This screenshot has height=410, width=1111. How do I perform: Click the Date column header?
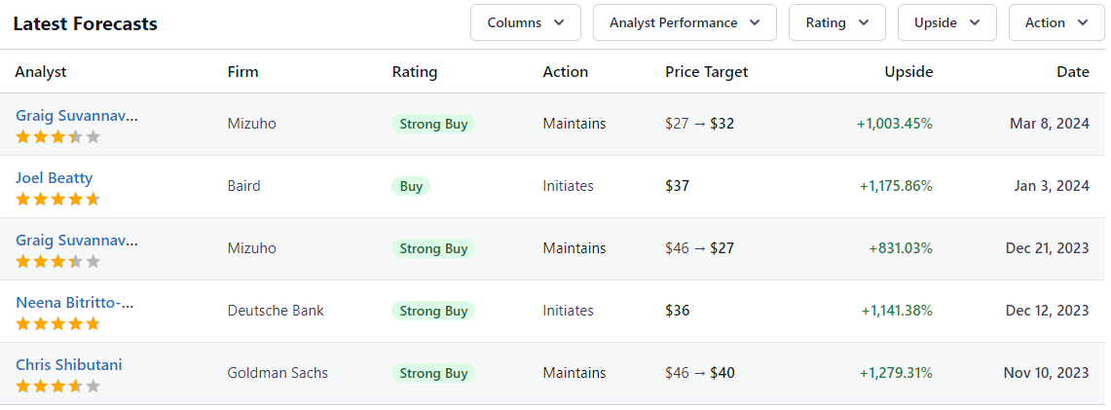pos(1073,71)
